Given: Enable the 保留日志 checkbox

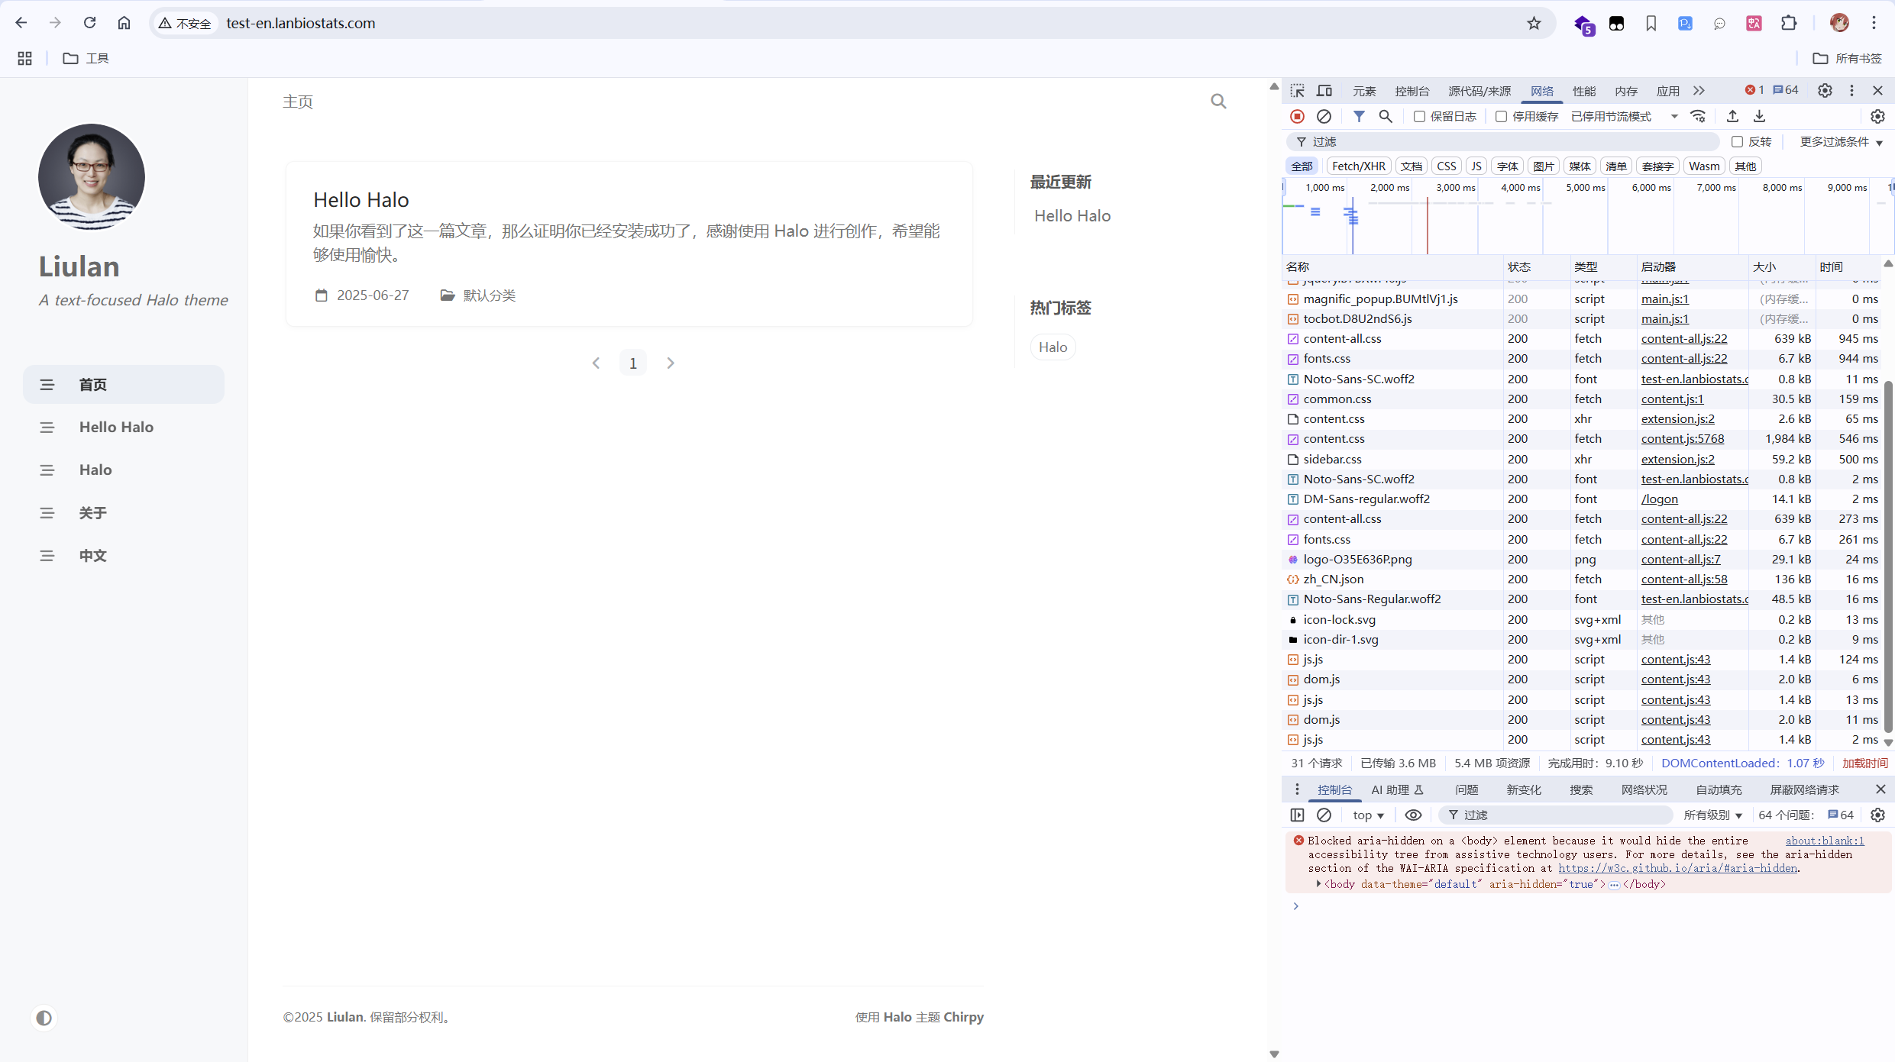Looking at the screenshot, I should coord(1419,117).
